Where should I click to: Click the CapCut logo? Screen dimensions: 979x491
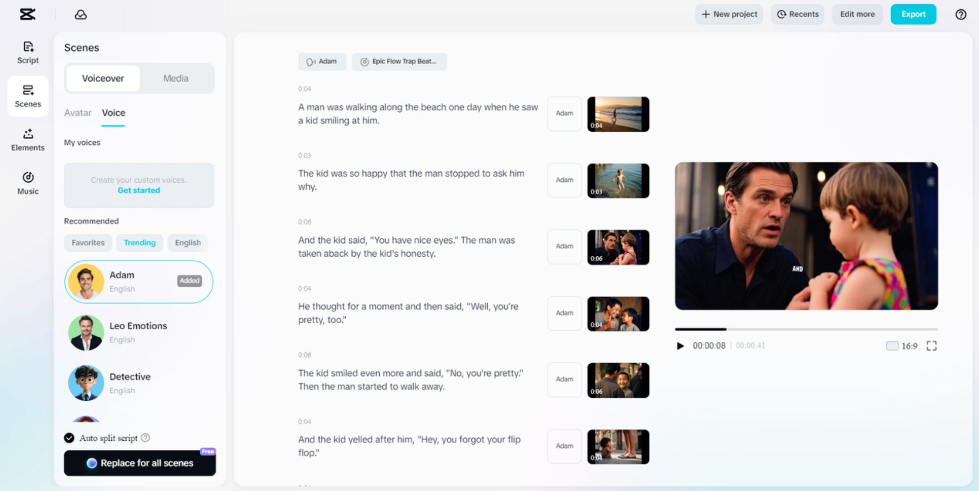27,14
